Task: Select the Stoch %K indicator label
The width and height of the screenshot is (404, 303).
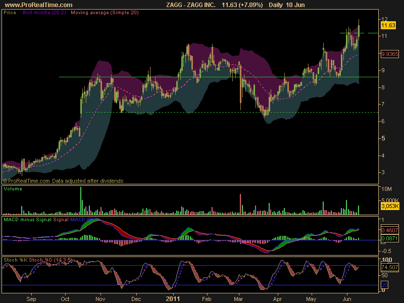Action: [x=16, y=260]
